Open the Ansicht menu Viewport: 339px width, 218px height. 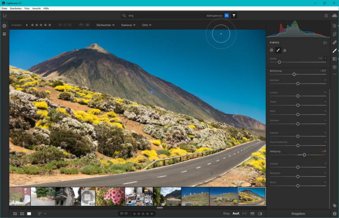[x=37, y=9]
